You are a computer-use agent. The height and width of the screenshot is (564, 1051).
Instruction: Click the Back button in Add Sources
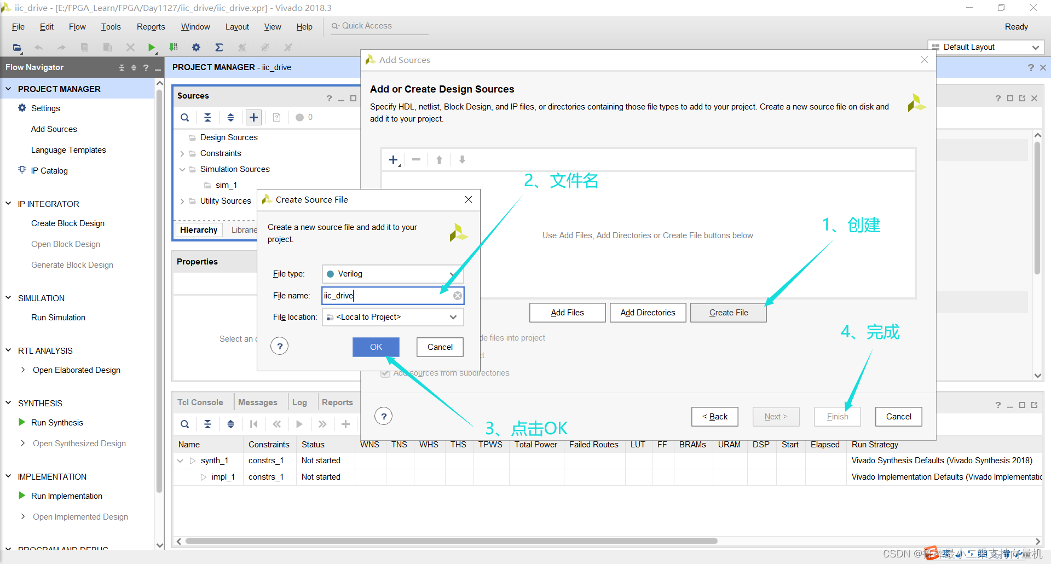715,417
